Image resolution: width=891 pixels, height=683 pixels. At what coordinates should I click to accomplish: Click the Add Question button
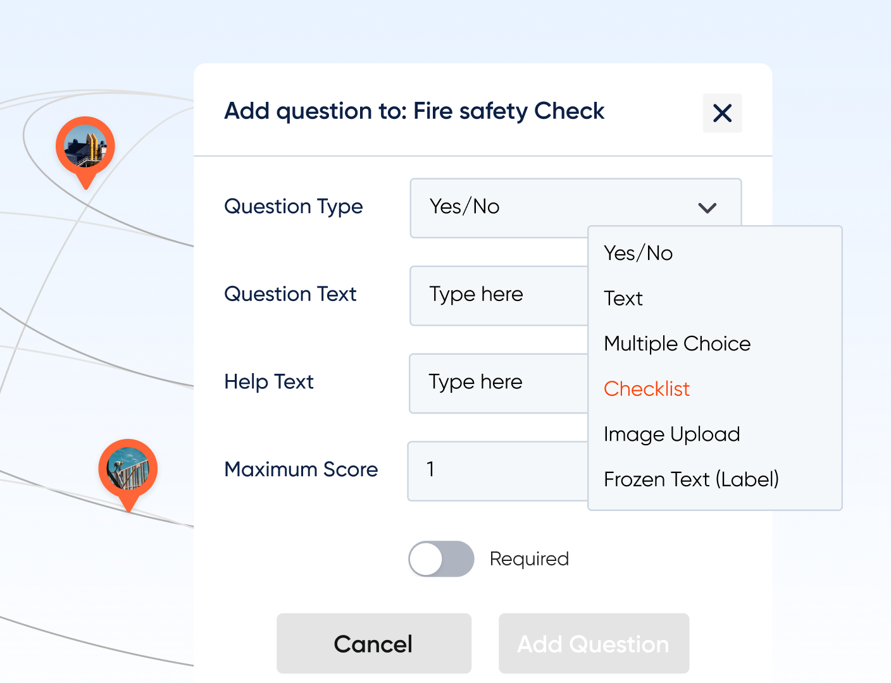point(594,643)
